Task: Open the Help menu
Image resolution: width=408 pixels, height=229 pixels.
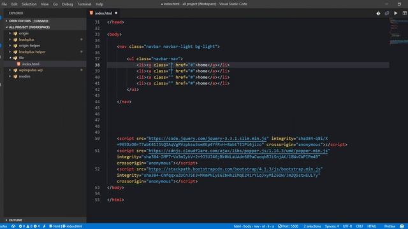Action: tap(99, 4)
